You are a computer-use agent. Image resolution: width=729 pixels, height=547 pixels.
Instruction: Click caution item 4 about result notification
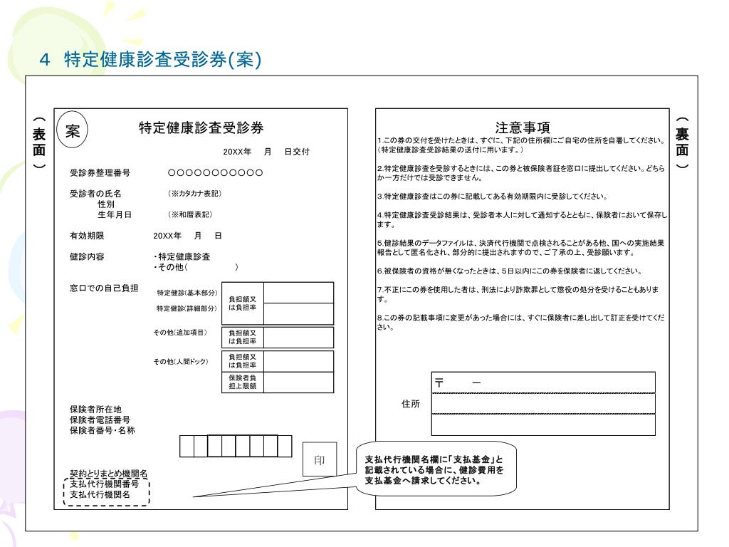522,219
